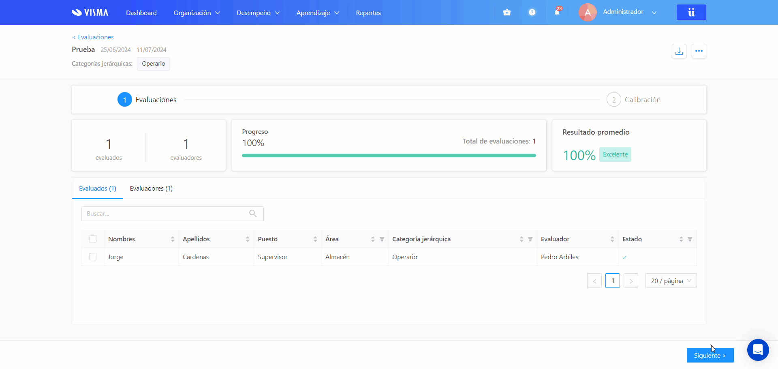Select all rows with header checkbox

93,239
